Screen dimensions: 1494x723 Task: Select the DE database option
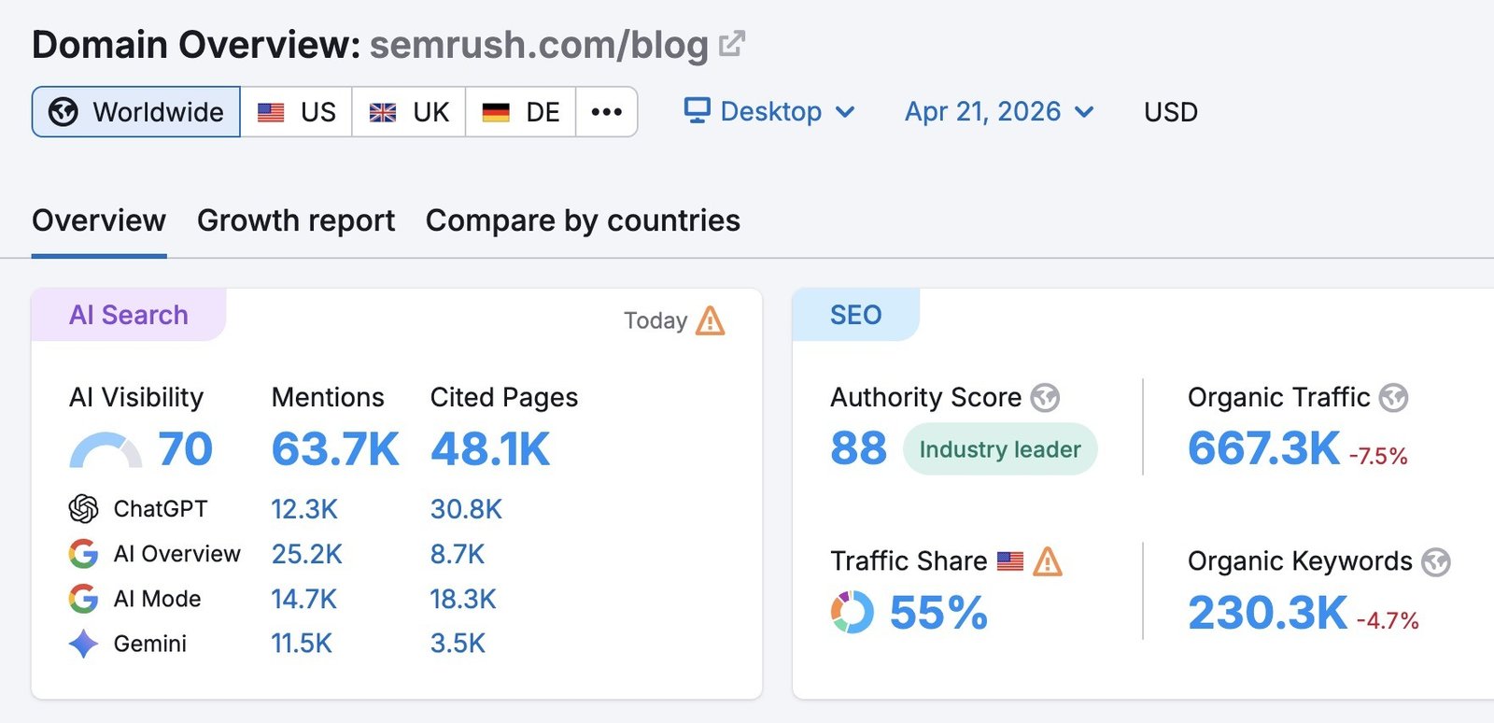click(x=521, y=112)
